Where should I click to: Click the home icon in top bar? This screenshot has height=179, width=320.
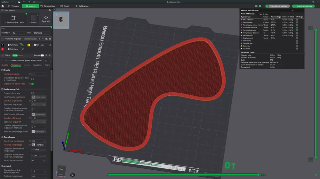[3, 6]
